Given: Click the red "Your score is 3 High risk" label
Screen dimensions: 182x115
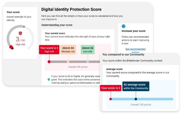Looking at the screenshot, I should click(x=49, y=50).
